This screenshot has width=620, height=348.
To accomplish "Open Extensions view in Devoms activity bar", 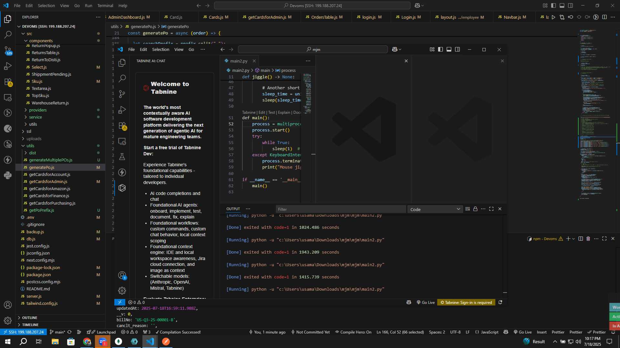I will coord(8,82).
